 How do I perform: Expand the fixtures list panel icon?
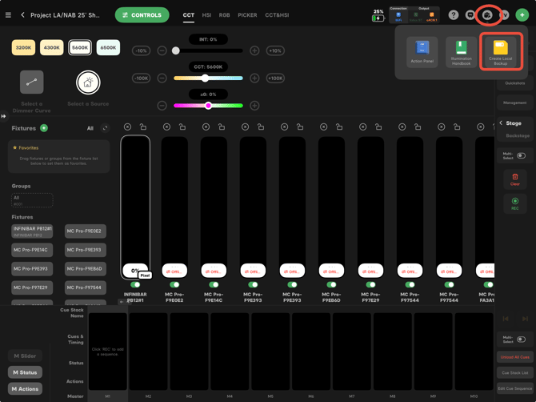click(x=105, y=128)
